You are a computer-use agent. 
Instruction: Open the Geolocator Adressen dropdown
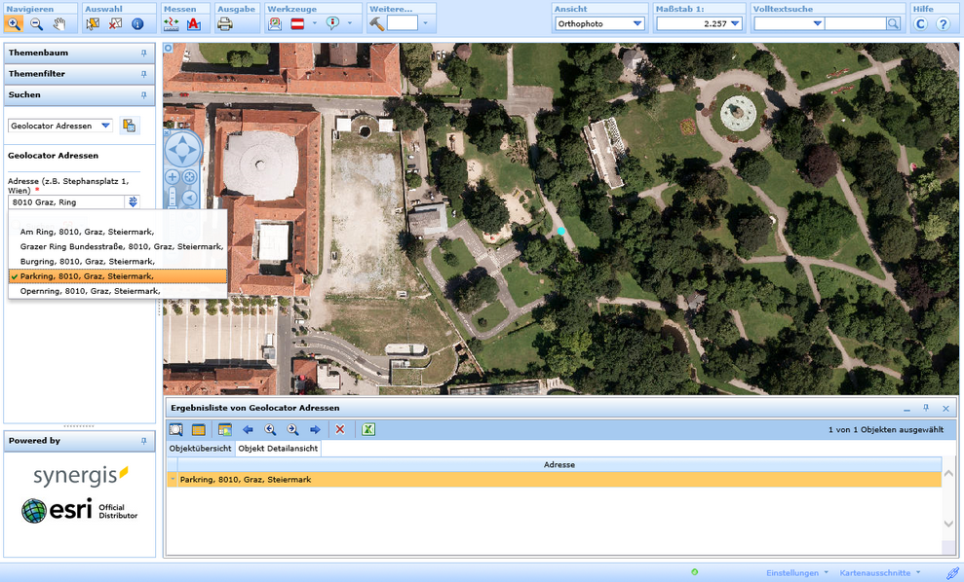tap(104, 125)
